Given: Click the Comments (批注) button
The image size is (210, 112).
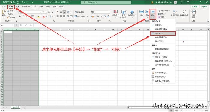Looking at the screenshot, I should pyautogui.click(x=204, y=7).
